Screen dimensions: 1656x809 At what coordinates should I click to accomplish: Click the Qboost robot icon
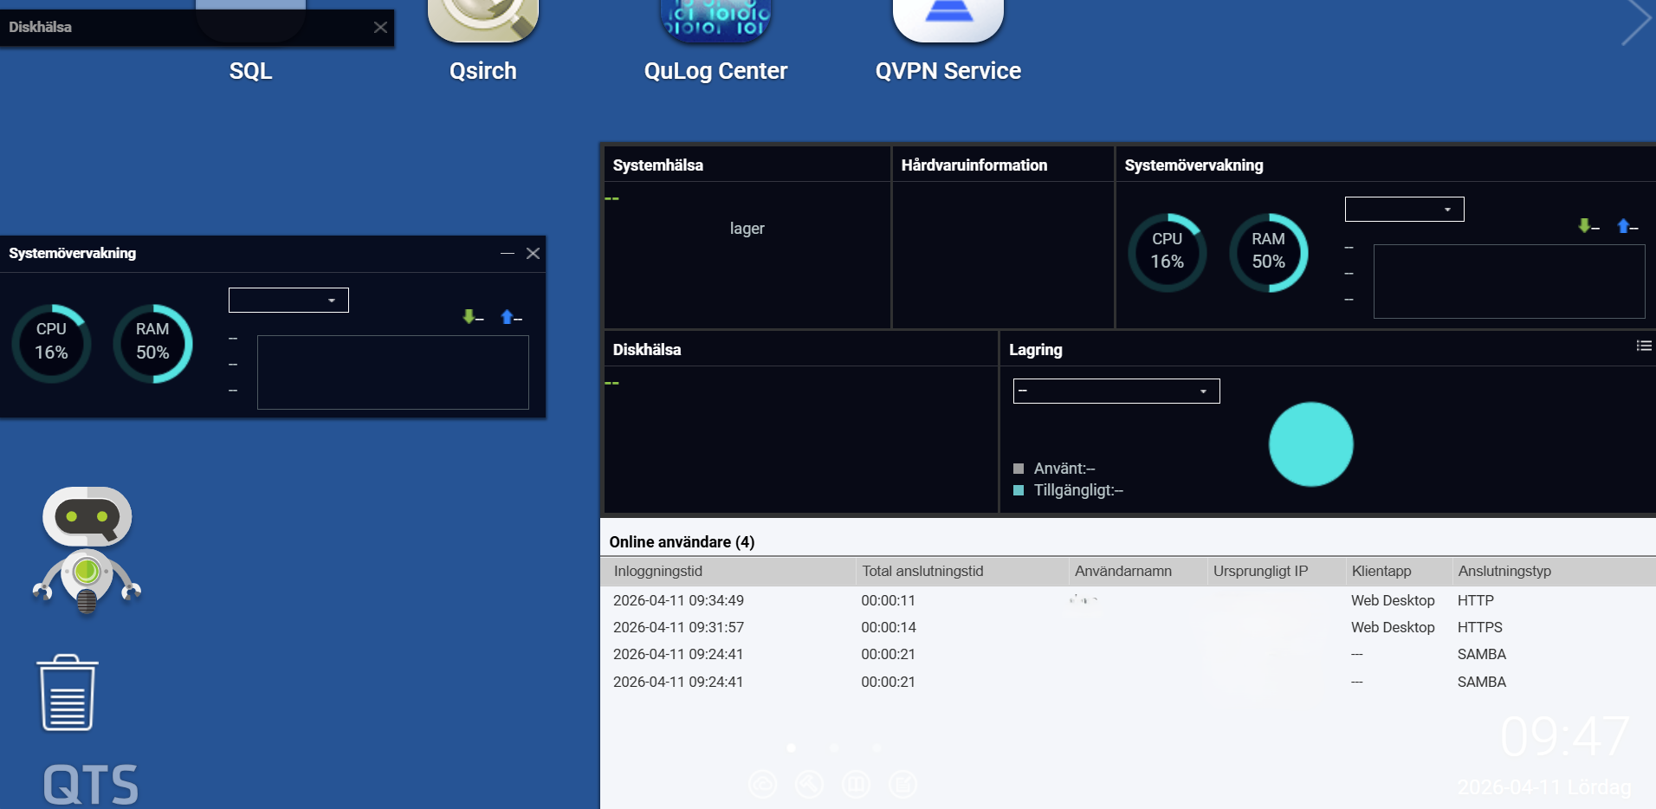(x=87, y=550)
